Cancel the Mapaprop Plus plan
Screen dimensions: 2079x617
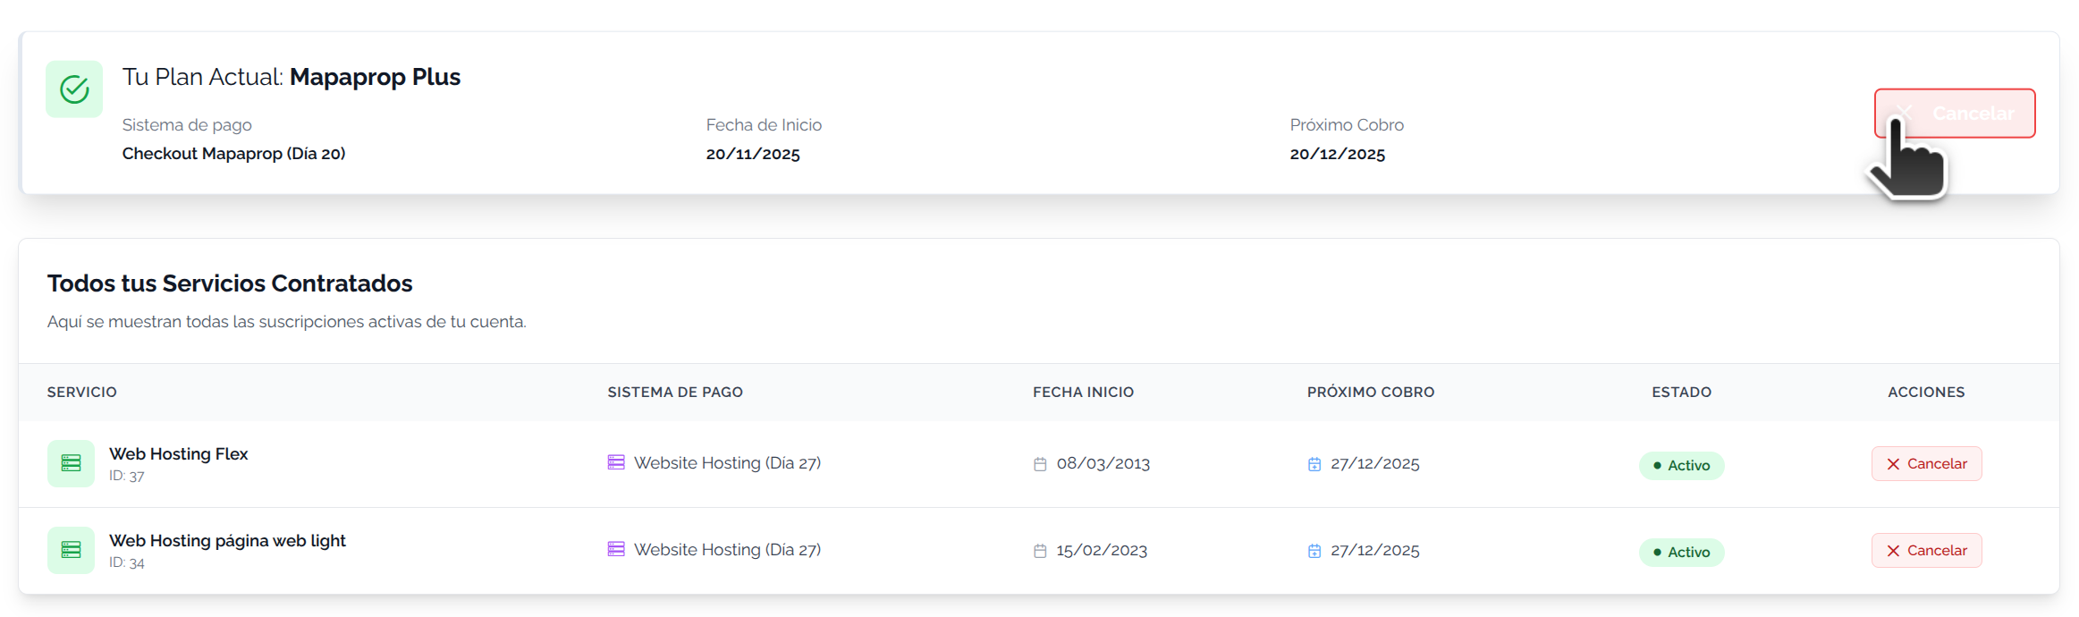coord(1955,114)
